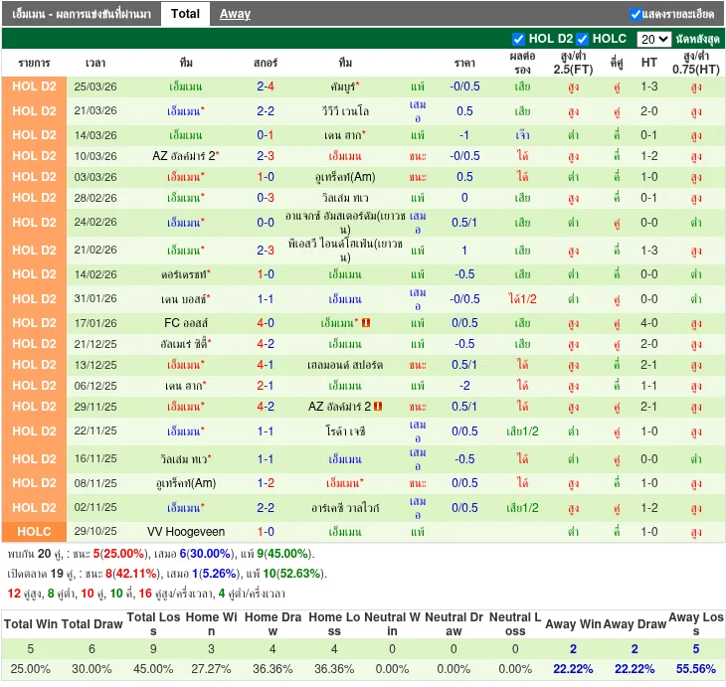Toggle the แสดงรายละเอียด checkbox
This screenshot has width=726, height=687.
pos(635,14)
